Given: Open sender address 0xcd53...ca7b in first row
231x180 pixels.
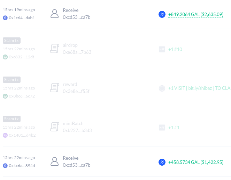Looking at the screenshot, I should pos(77,17).
